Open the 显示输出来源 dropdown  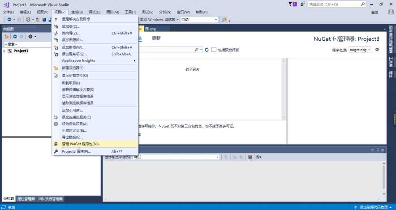[x=176, y=157]
